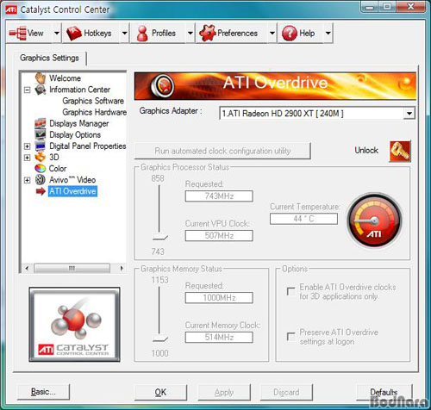Click the Apply button
Screen dimensions: 431x410
[x=224, y=392]
